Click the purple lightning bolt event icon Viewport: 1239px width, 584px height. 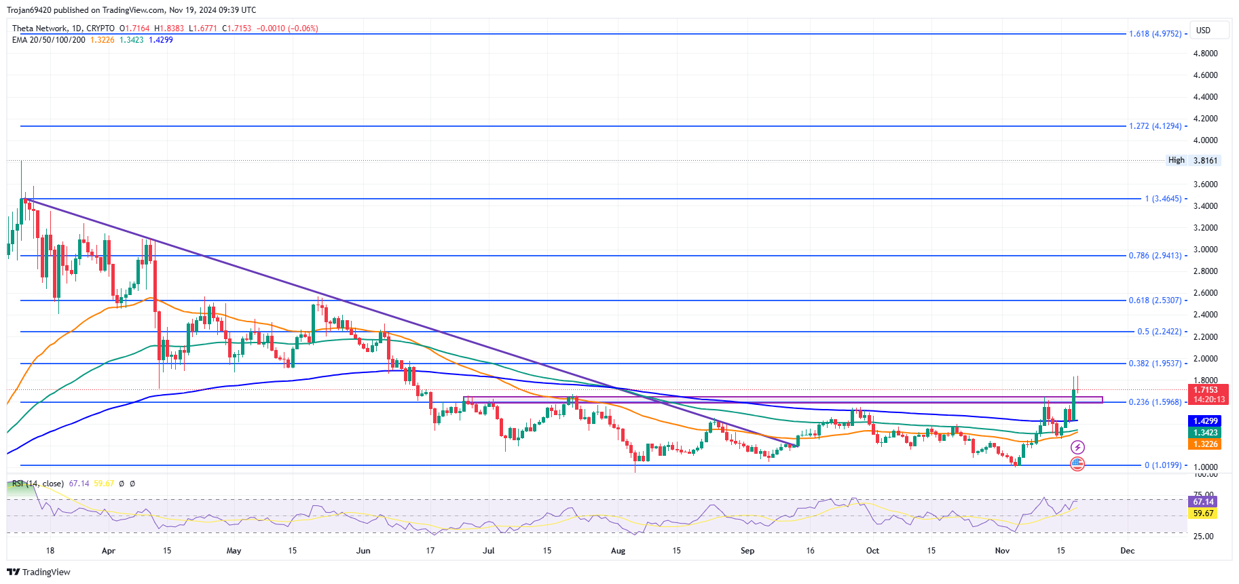click(1077, 447)
